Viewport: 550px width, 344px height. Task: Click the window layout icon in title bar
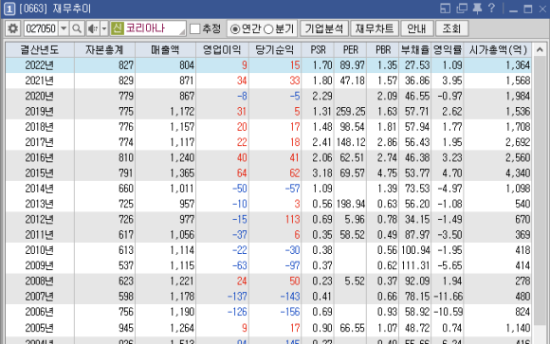[x=445, y=9]
